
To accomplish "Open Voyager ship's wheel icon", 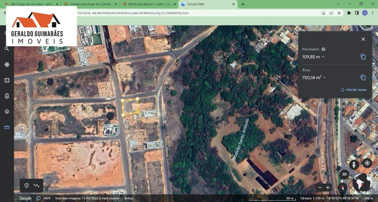I will [7, 64].
